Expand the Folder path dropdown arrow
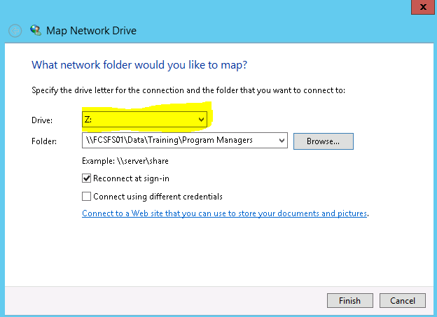 click(x=282, y=141)
